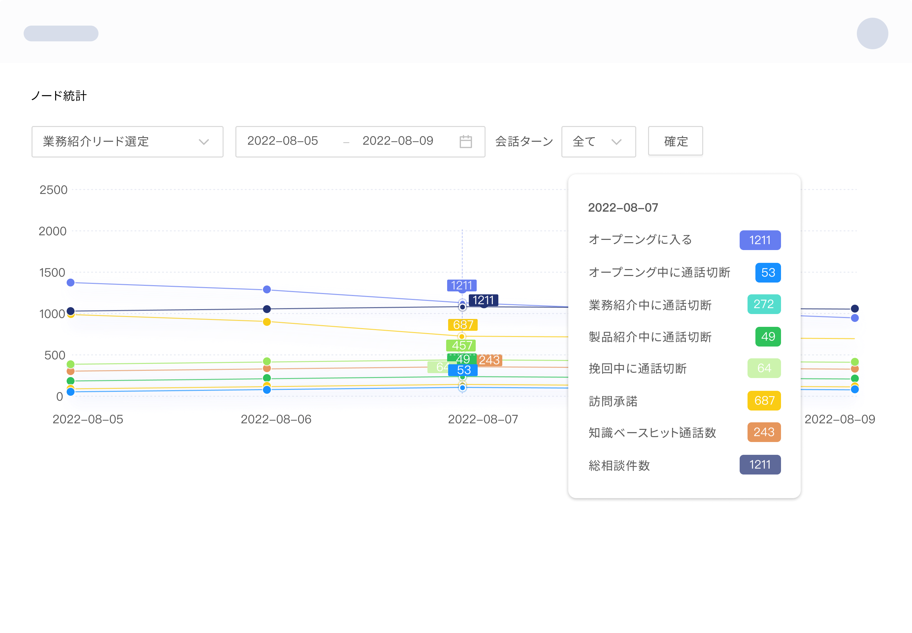Click the end date field 2022-08-09

[x=398, y=141]
